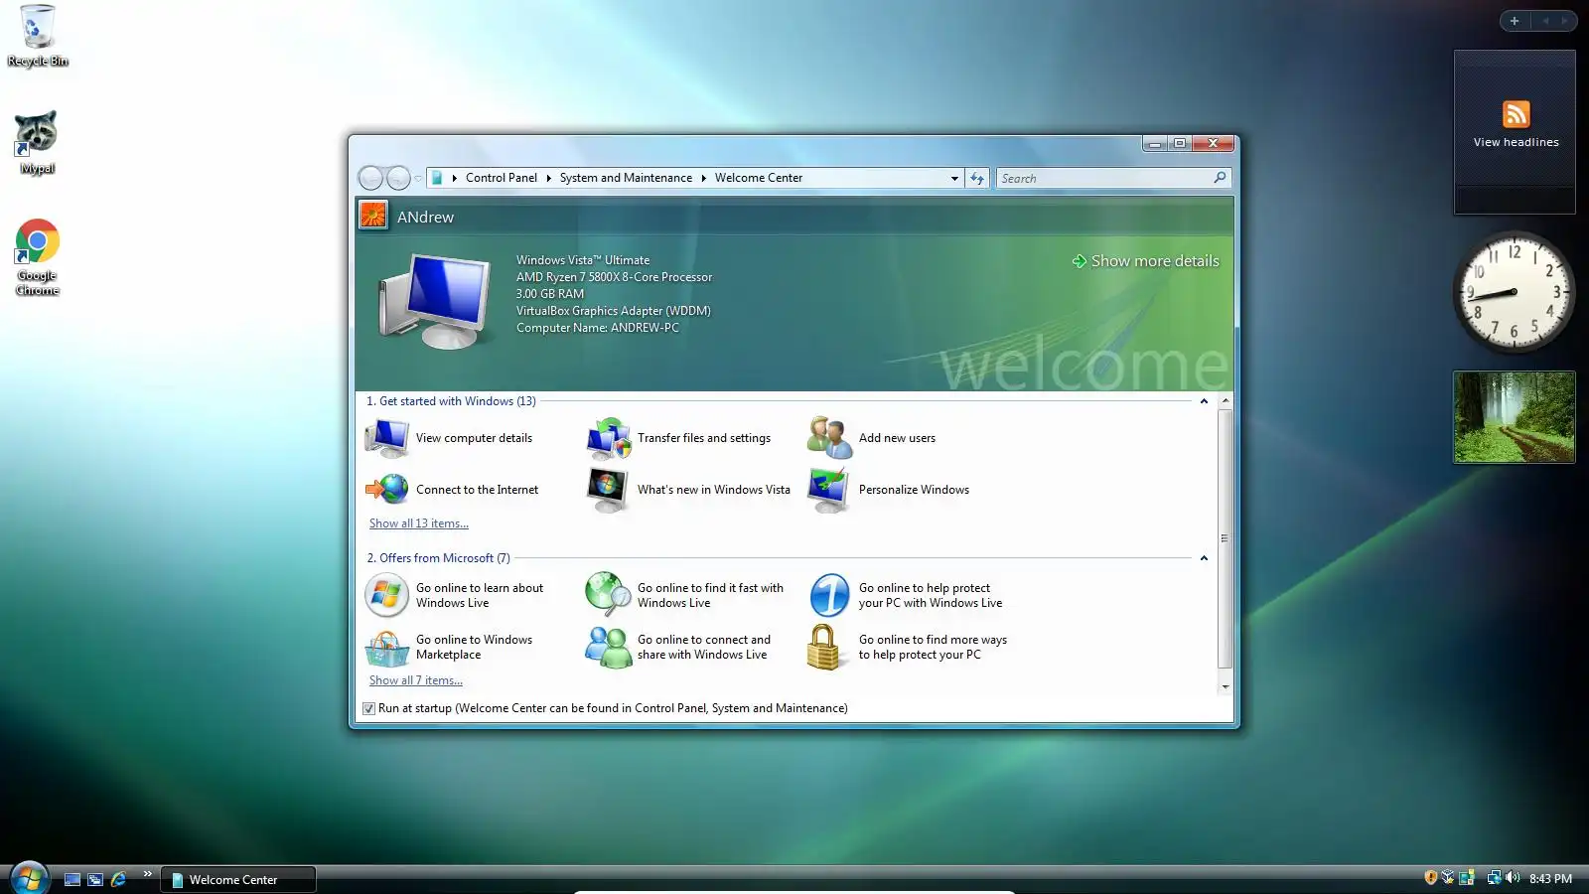1589x894 pixels.
Task: Select the Mypal desktop shortcut
Action: click(37, 142)
